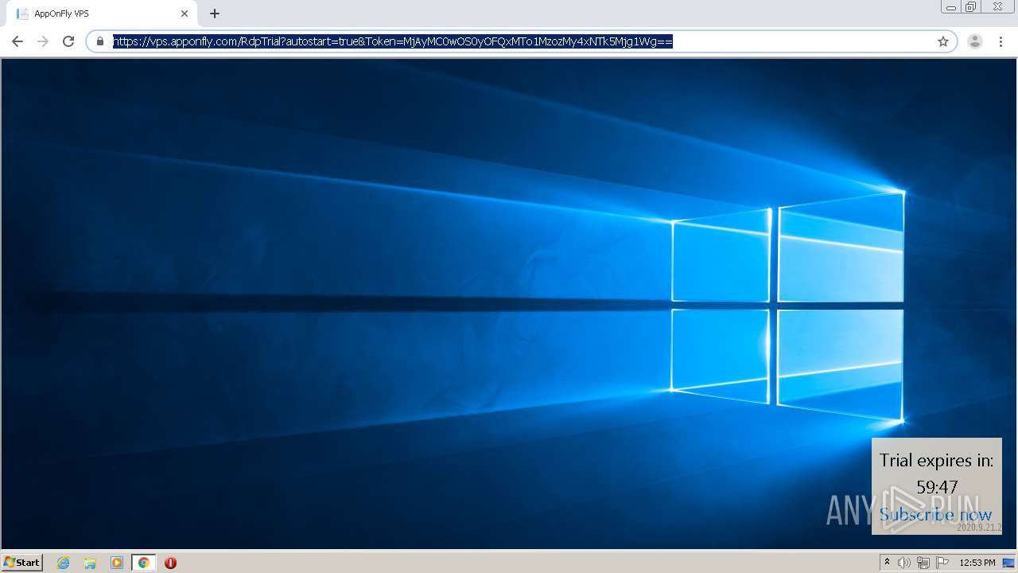The height and width of the screenshot is (573, 1018).
Task: Focus the address bar URL field
Action: [521, 41]
